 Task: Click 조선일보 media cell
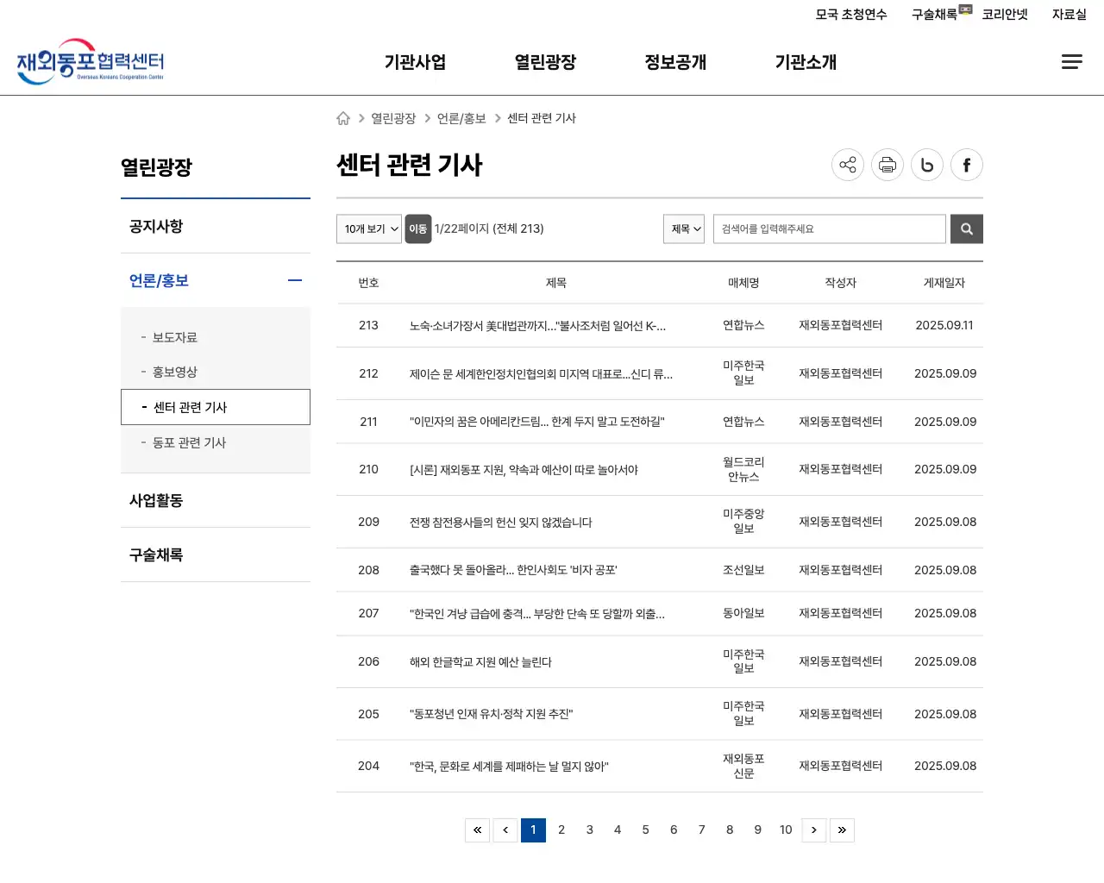tap(743, 570)
